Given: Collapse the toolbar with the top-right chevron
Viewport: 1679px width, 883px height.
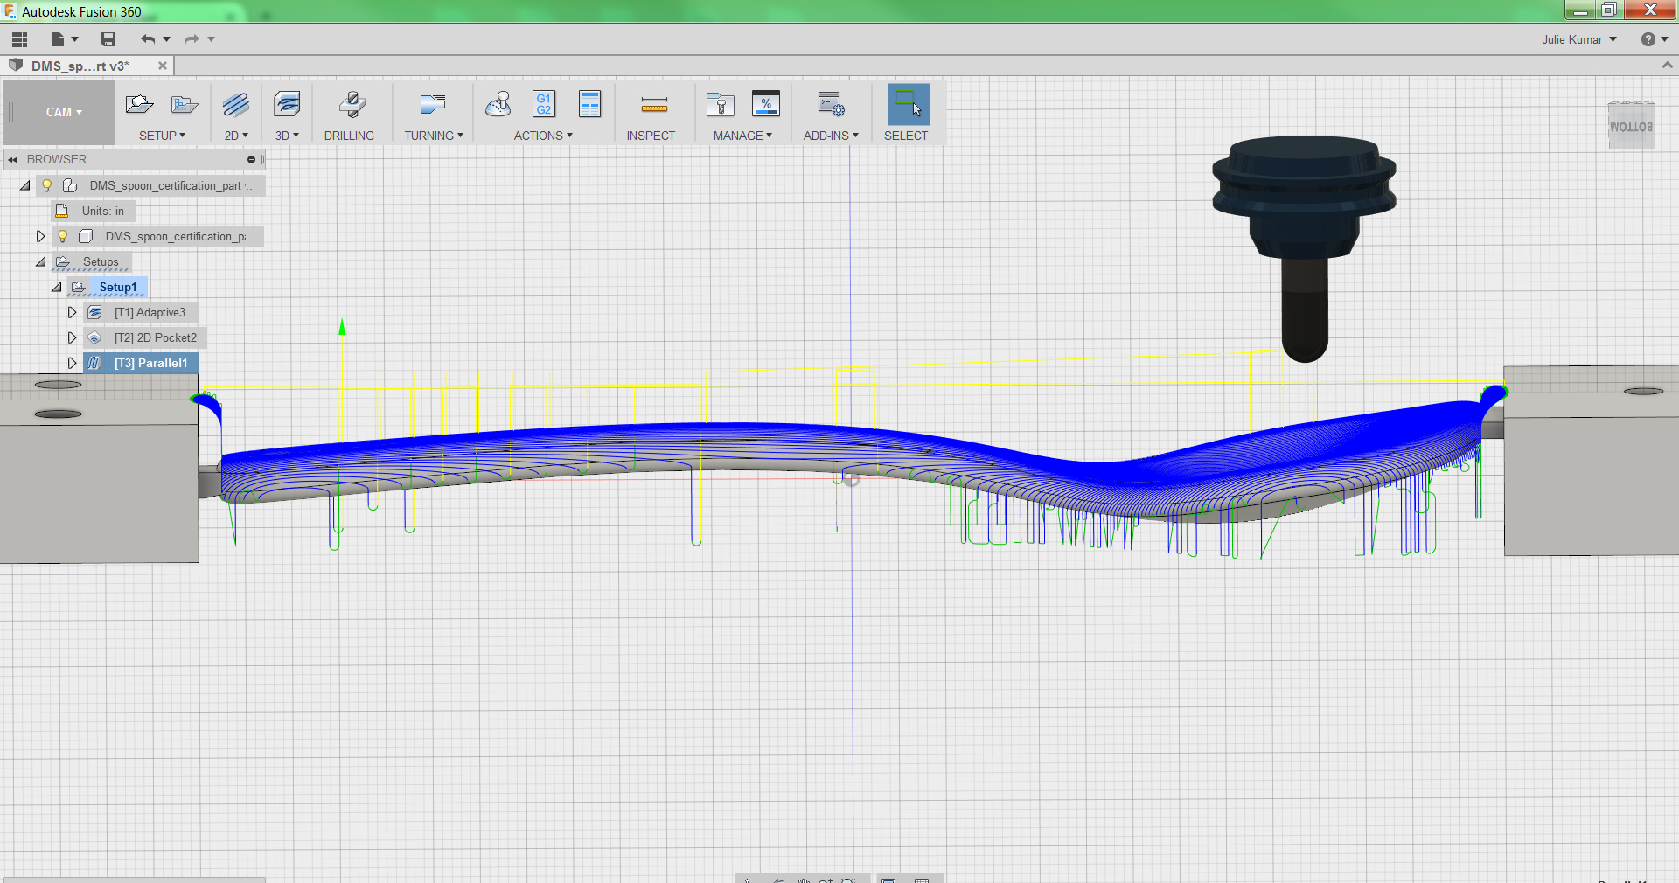Looking at the screenshot, I should (1667, 65).
